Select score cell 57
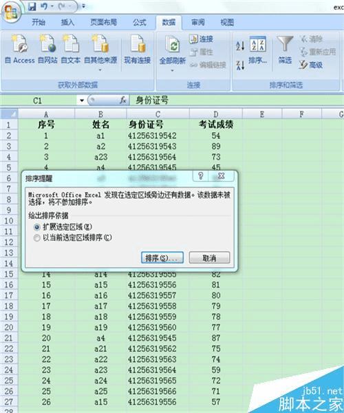Viewport: 344px width, 413px height. tap(216, 402)
